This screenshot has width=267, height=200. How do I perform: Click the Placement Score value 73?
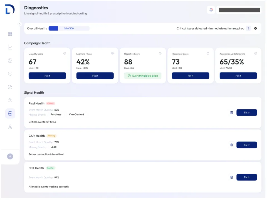[x=176, y=62]
